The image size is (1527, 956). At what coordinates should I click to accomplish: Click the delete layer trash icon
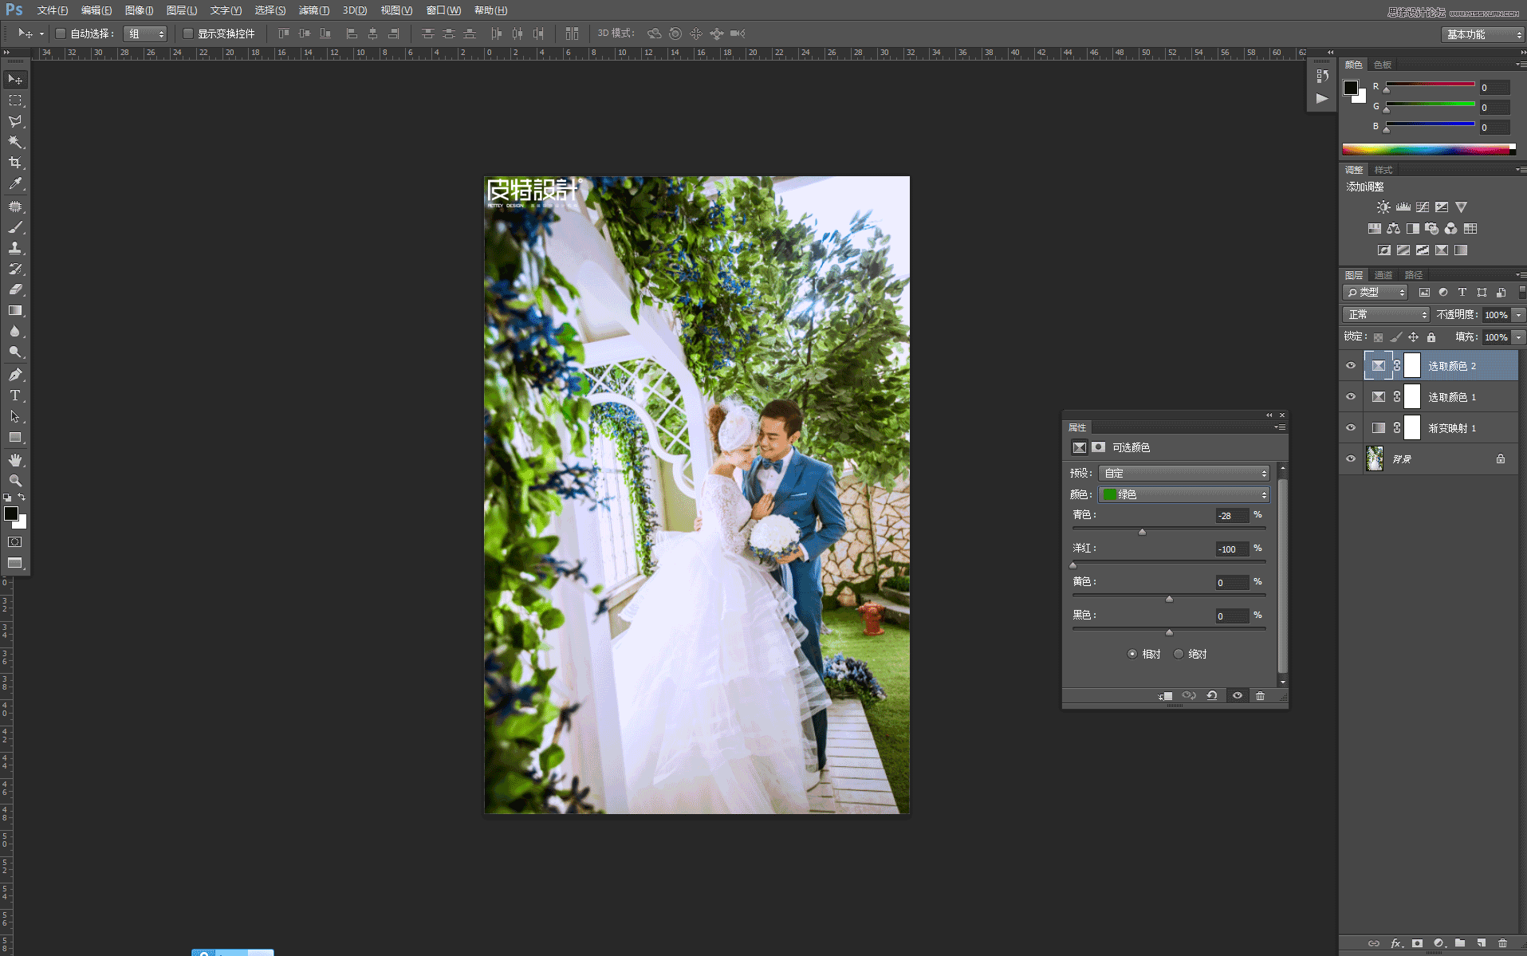(x=1502, y=943)
